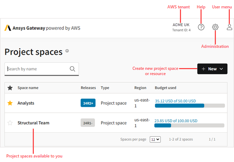Click the Budget used column header

point(166,88)
